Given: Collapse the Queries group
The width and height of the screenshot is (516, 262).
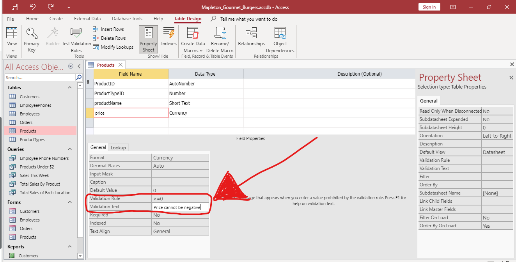Looking at the screenshot, I should click(x=70, y=149).
